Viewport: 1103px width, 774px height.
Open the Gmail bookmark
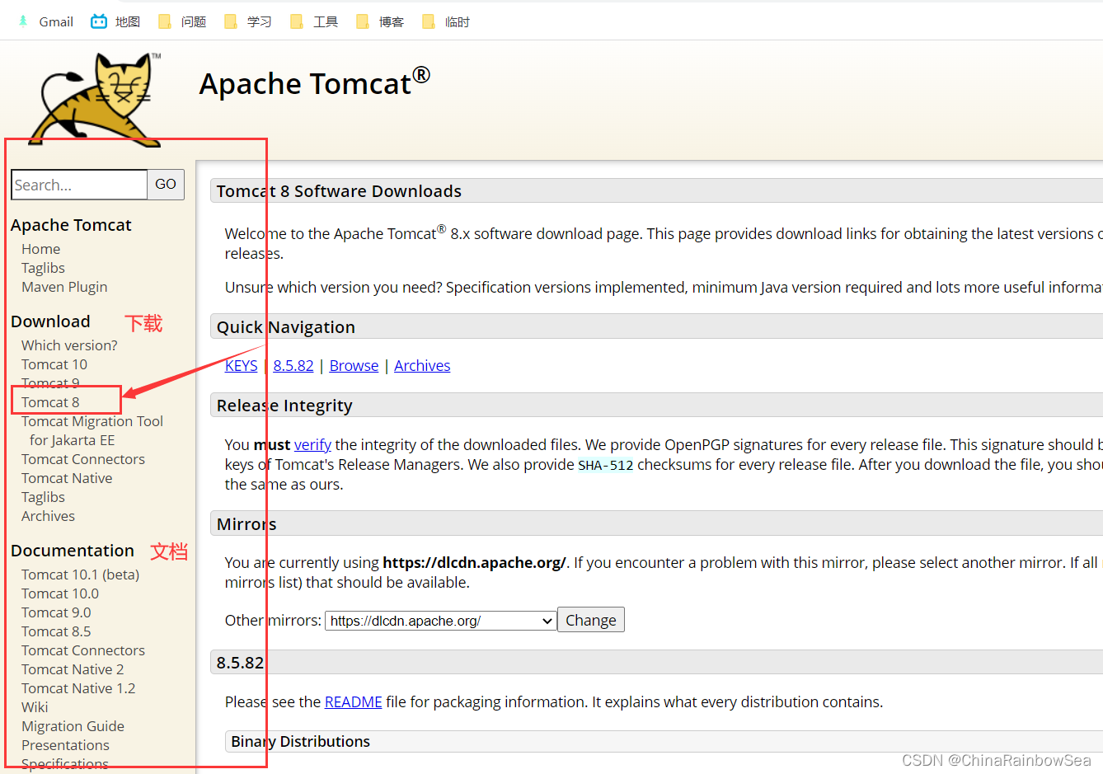[46, 22]
